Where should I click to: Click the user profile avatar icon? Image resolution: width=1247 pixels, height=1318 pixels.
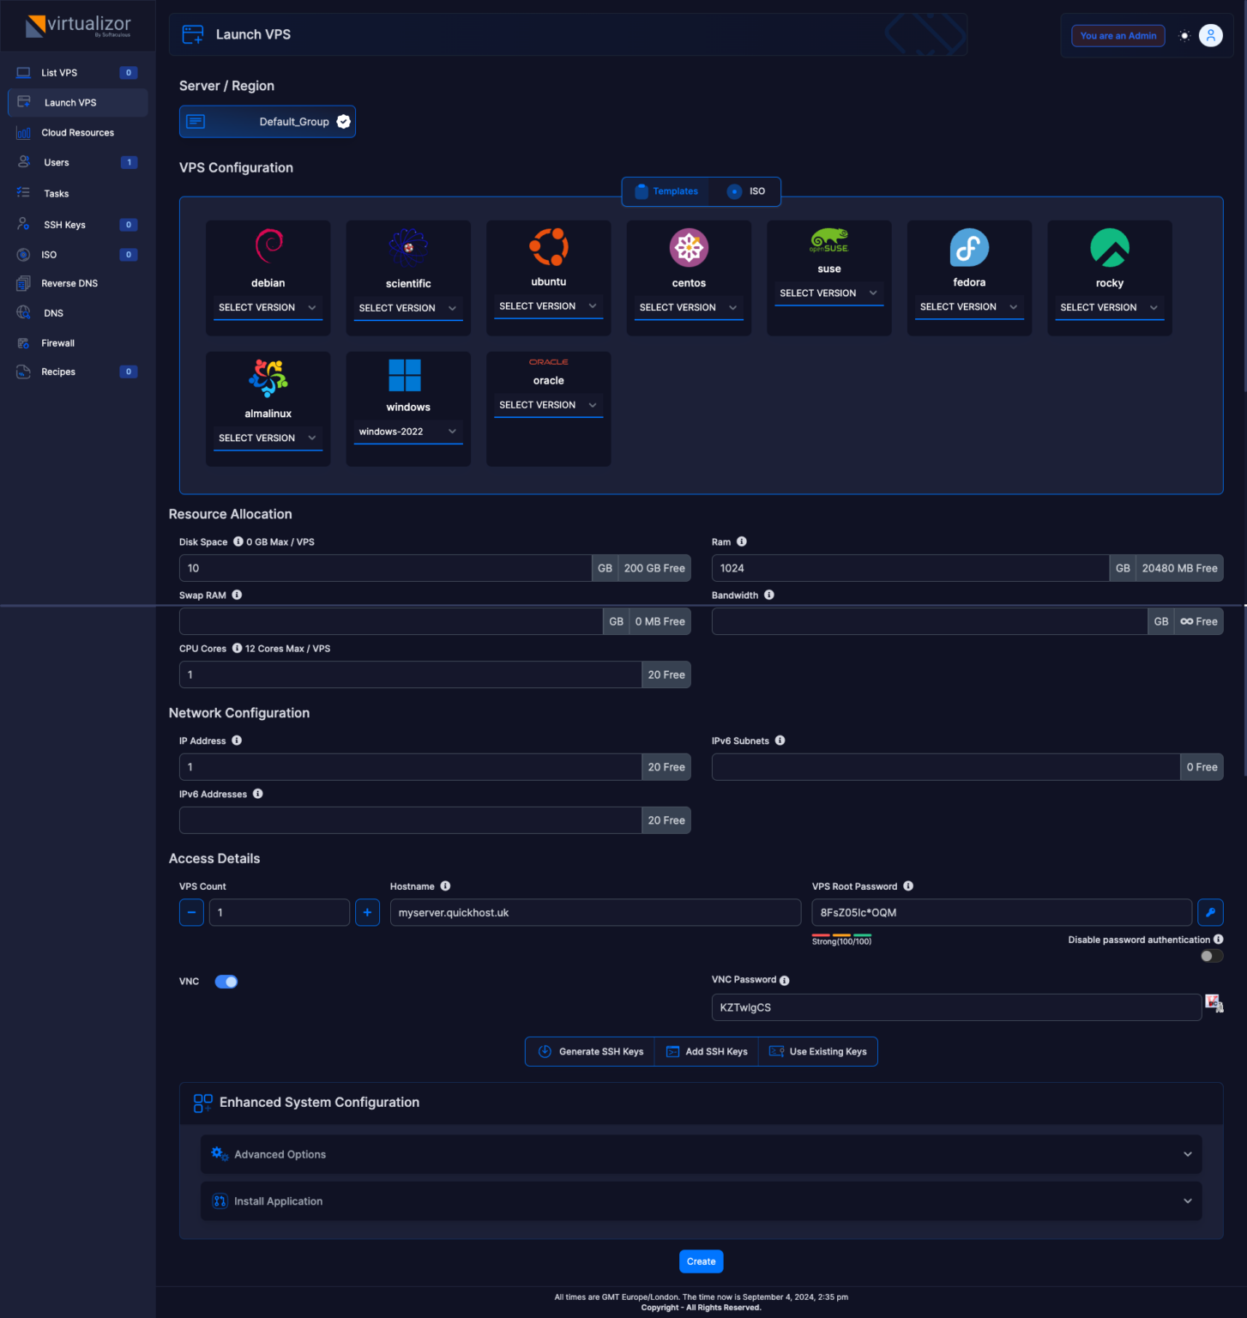coord(1210,35)
